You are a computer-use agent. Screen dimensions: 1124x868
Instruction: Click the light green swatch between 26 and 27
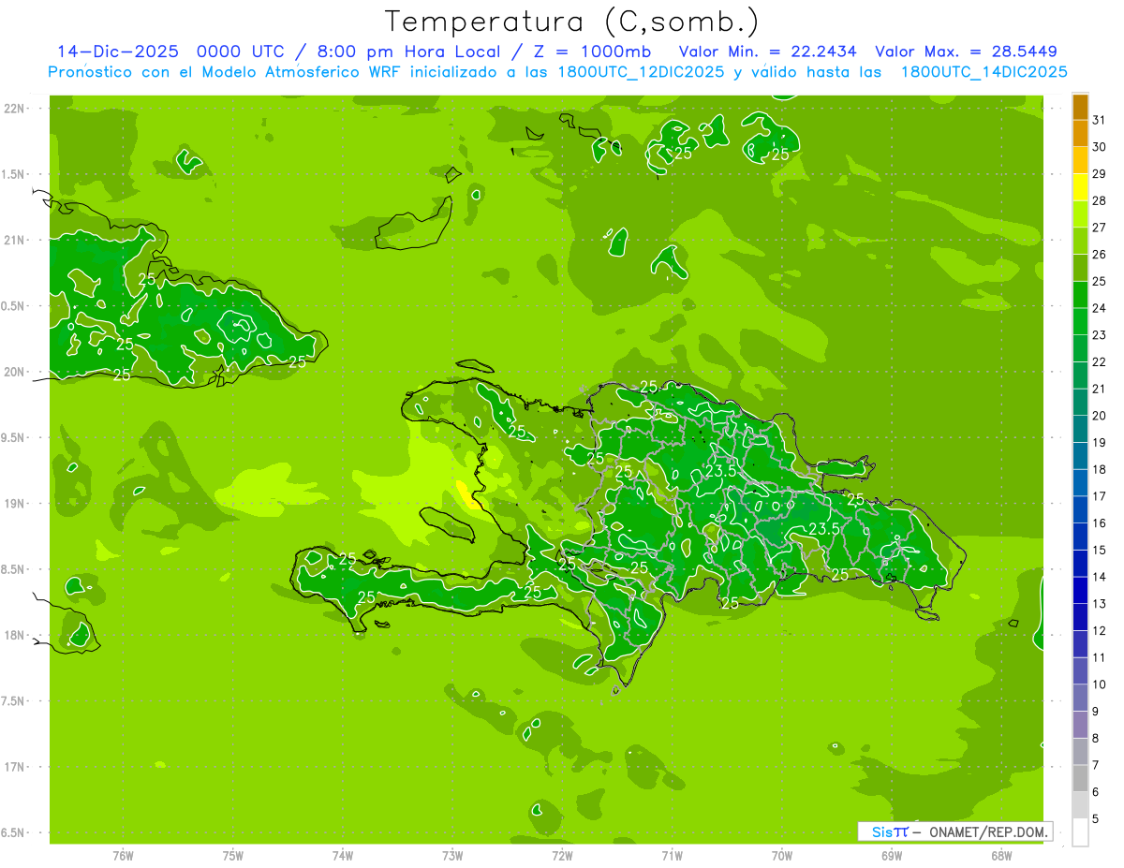pos(1080,242)
